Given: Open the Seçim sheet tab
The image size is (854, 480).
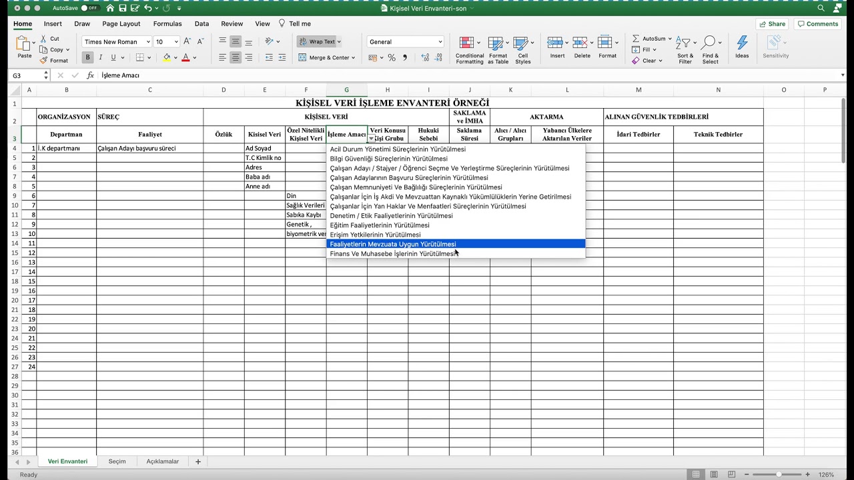Looking at the screenshot, I should click(x=117, y=461).
